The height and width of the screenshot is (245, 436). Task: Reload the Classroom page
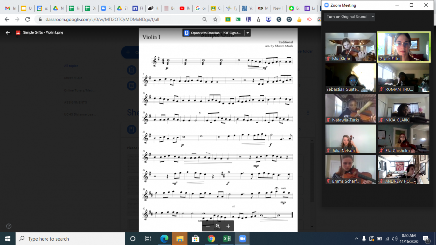(27, 20)
